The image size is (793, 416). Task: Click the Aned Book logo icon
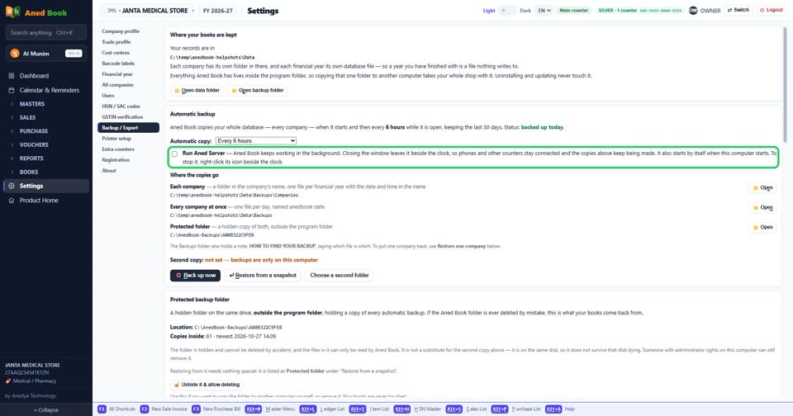[x=12, y=12]
